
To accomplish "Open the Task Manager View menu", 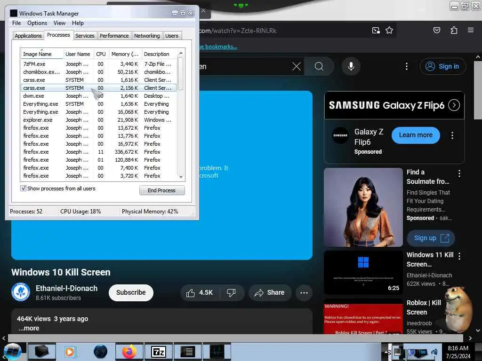I will point(59,23).
